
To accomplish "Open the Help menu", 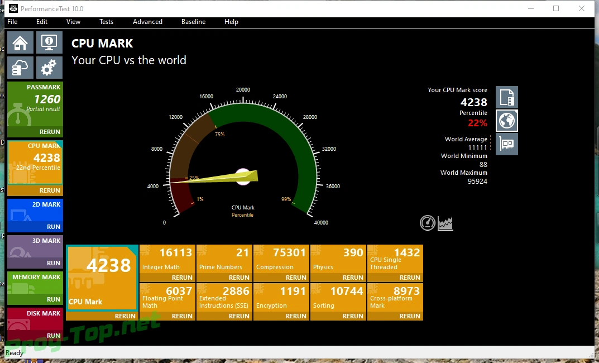I will click(x=231, y=22).
